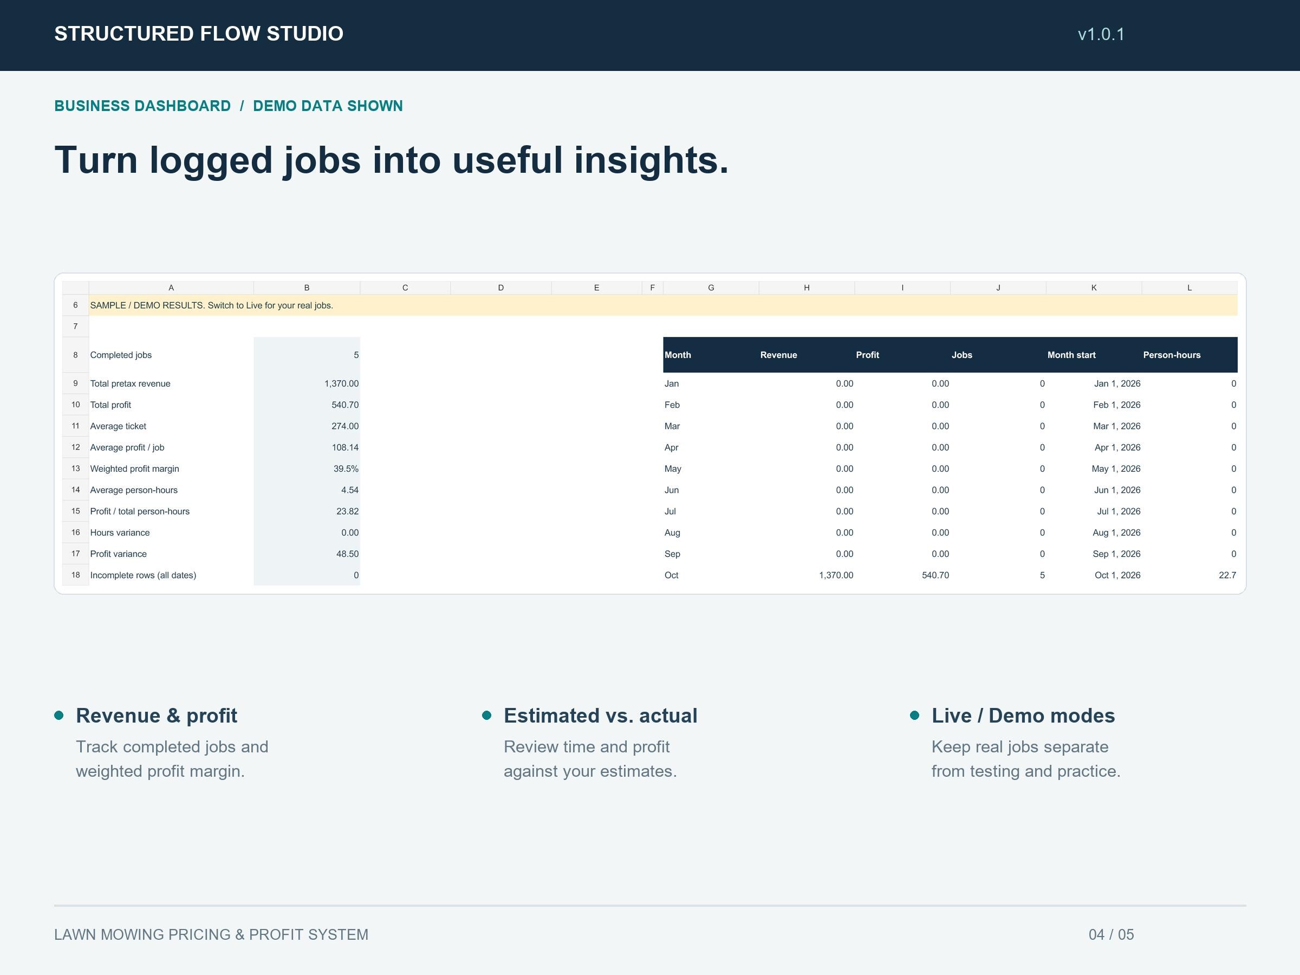Click the Live / Demo modes feature heading
Screen dimensions: 1300x975
tap(1023, 715)
